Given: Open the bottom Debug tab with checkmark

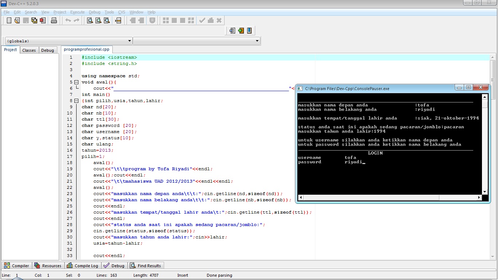Looking at the screenshot, I should (x=114, y=265).
